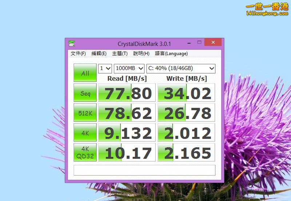The width and height of the screenshot is (291, 201).
Task: Click the empty comment text field
Action: (144, 170)
